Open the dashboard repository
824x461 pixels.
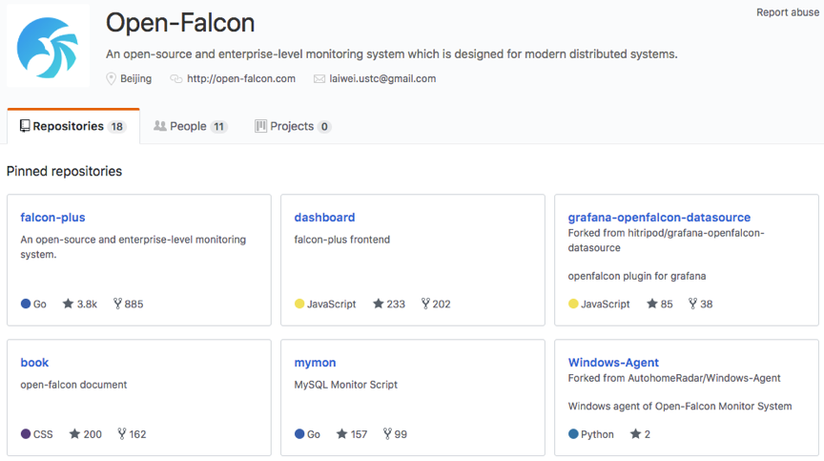tap(324, 217)
